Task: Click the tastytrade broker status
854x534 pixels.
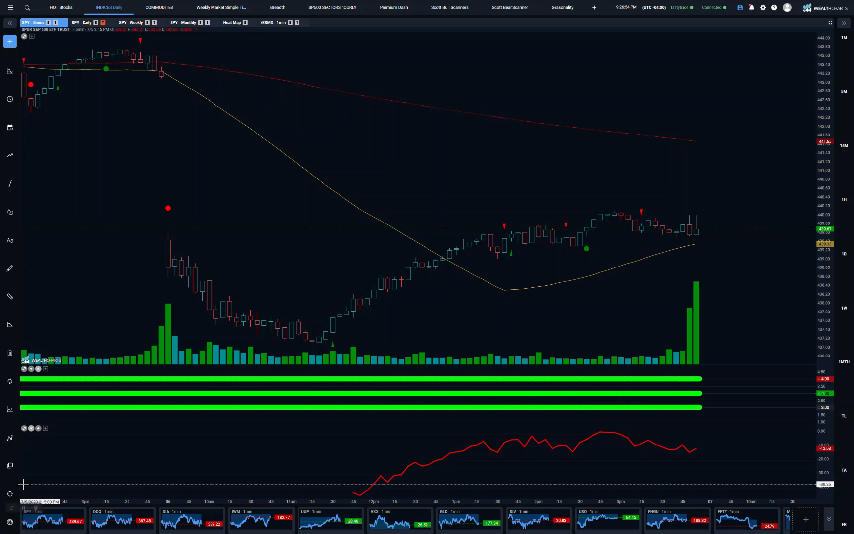Action: point(682,7)
